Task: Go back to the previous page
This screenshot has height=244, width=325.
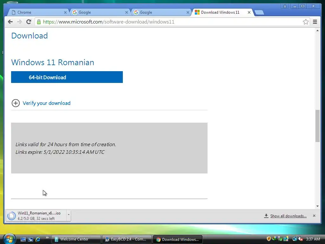Action: [10, 22]
